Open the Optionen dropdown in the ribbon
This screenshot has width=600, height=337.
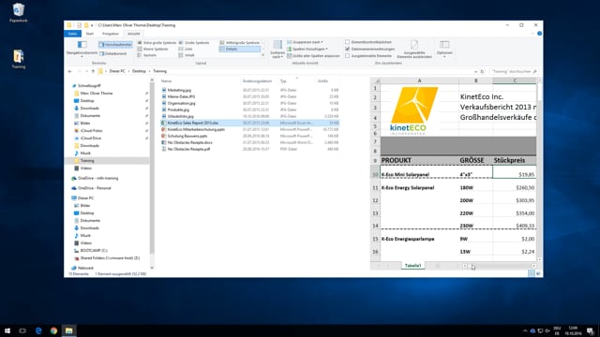(444, 49)
